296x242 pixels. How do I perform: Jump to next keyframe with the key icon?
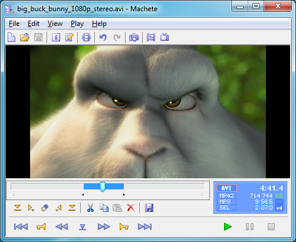tap(124, 227)
